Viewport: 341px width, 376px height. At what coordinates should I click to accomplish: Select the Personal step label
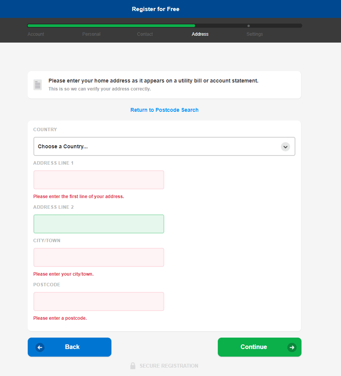pyautogui.click(x=91, y=34)
